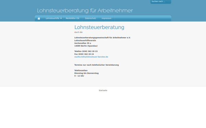Go to the Datenschutz page
The width and height of the screenshot is (206, 128).
tap(90, 18)
